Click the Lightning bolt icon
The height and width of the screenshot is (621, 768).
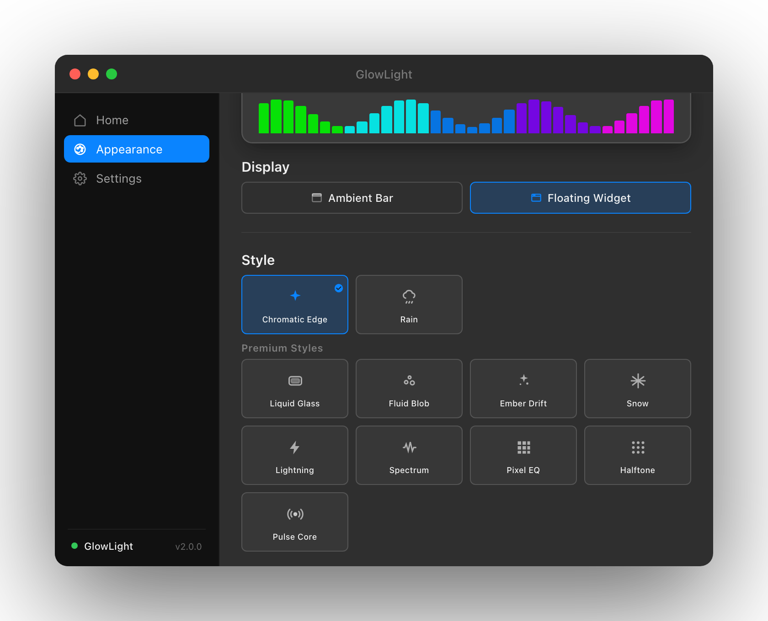tap(295, 447)
